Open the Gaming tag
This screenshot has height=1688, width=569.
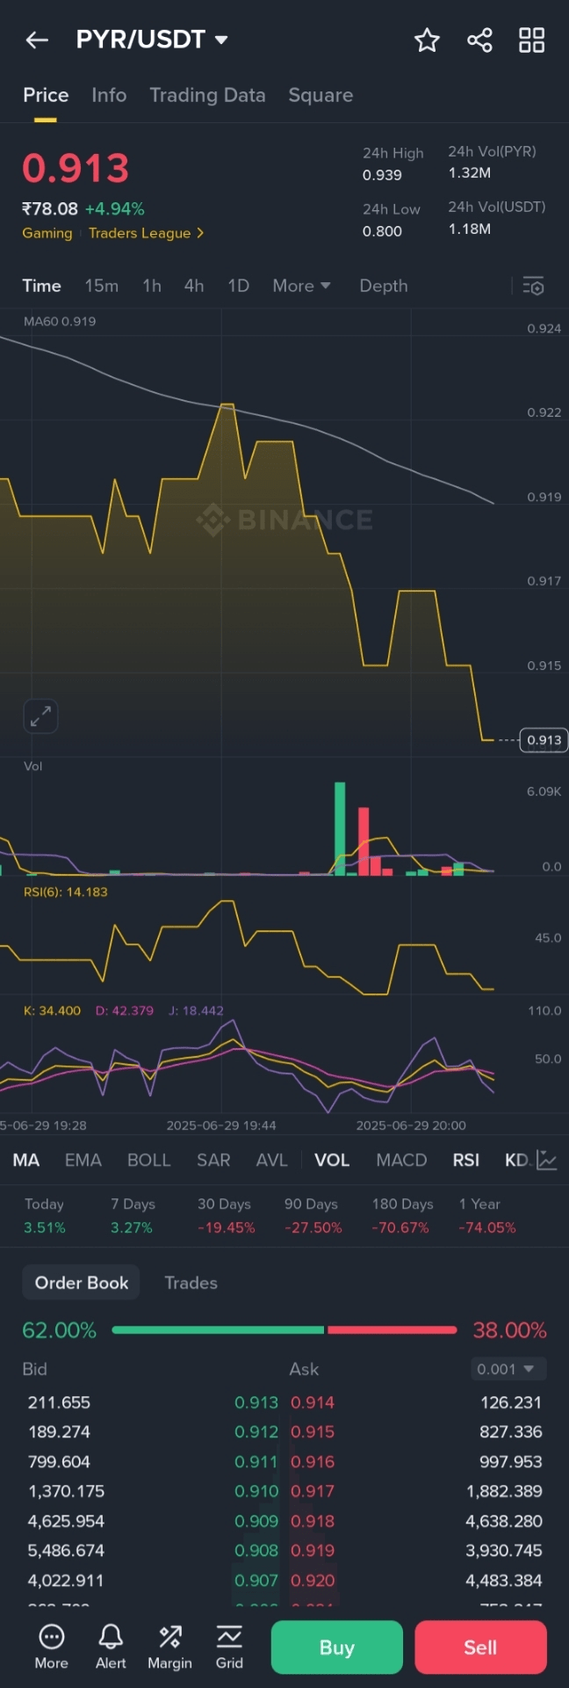click(x=47, y=233)
